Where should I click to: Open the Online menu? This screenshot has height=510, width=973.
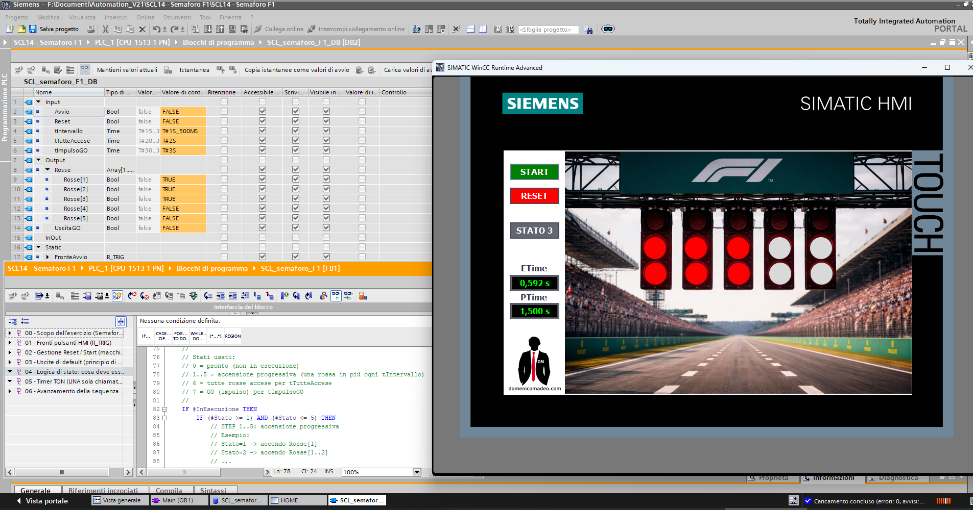[145, 17]
